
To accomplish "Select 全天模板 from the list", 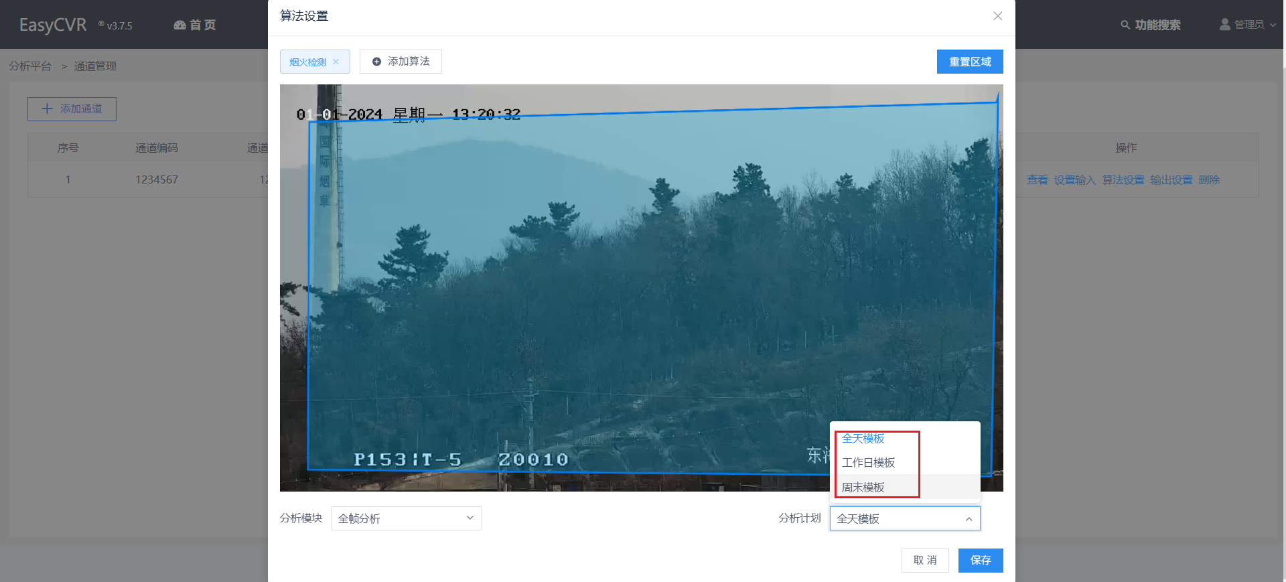I will [x=863, y=439].
